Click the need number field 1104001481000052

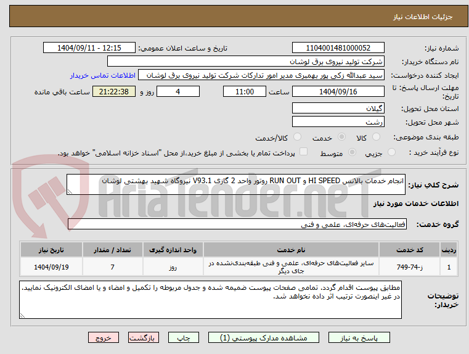(338, 48)
